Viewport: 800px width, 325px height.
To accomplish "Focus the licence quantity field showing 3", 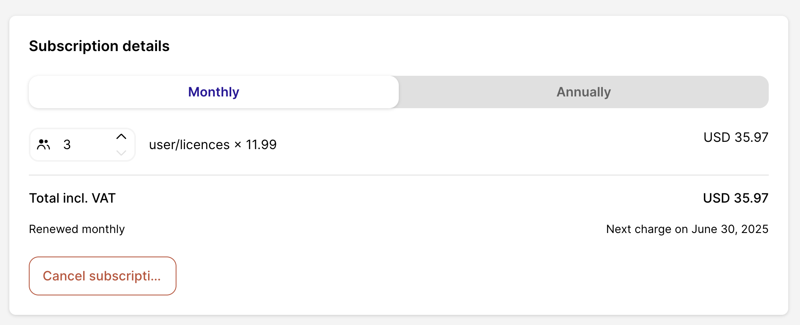I will 81,145.
